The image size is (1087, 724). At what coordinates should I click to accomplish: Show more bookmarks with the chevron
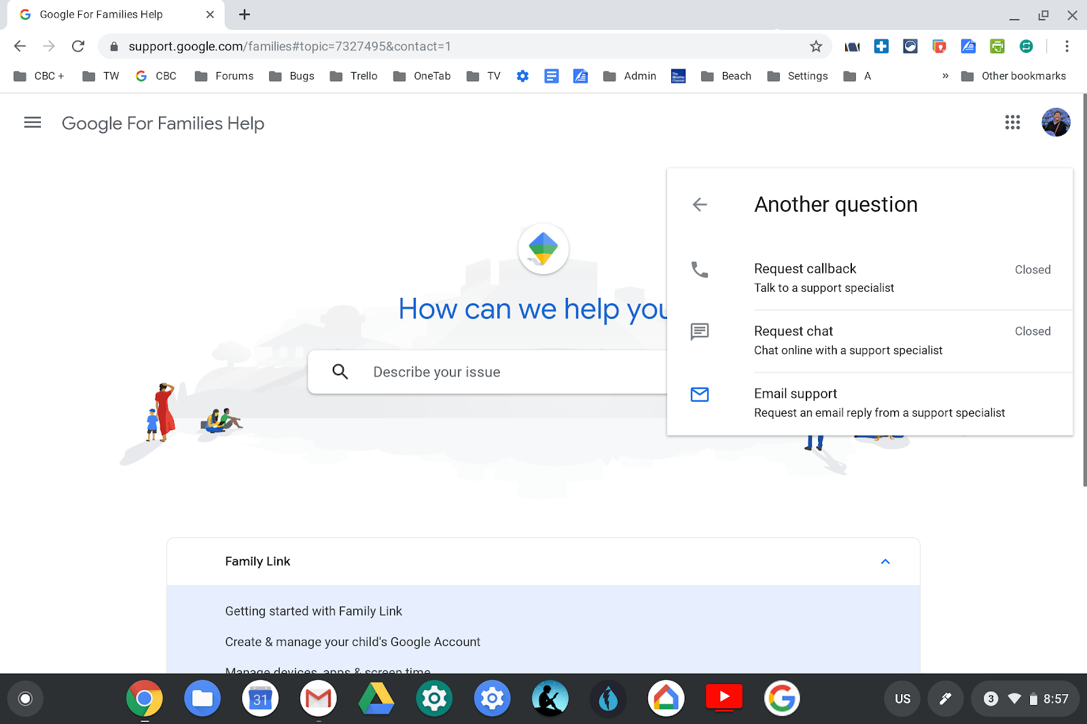945,76
